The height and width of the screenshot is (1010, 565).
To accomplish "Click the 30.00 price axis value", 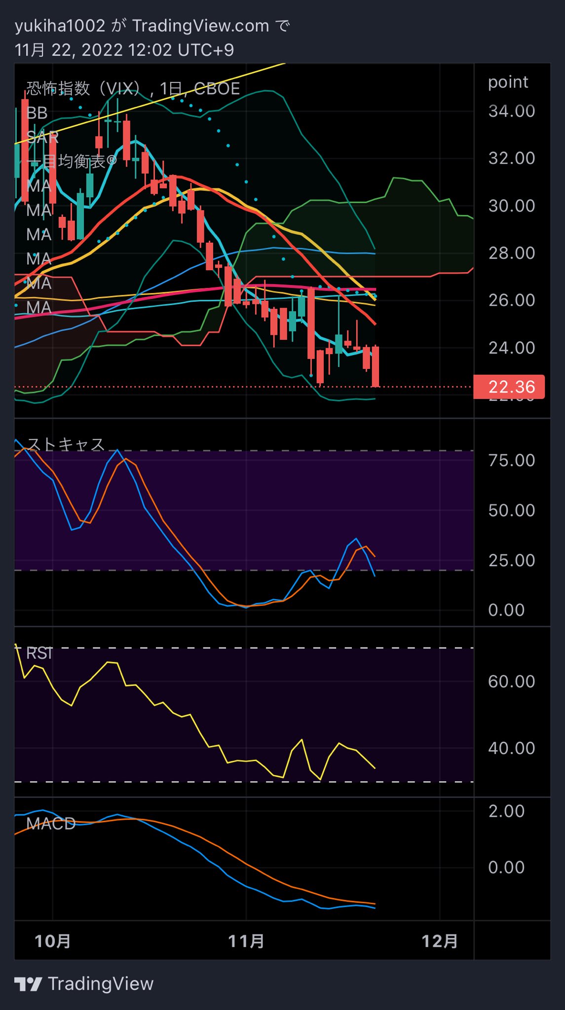I will click(x=512, y=206).
